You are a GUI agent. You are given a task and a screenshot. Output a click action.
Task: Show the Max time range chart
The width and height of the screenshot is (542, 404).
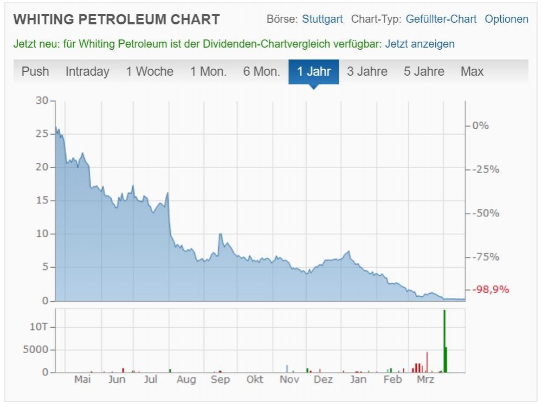point(472,71)
